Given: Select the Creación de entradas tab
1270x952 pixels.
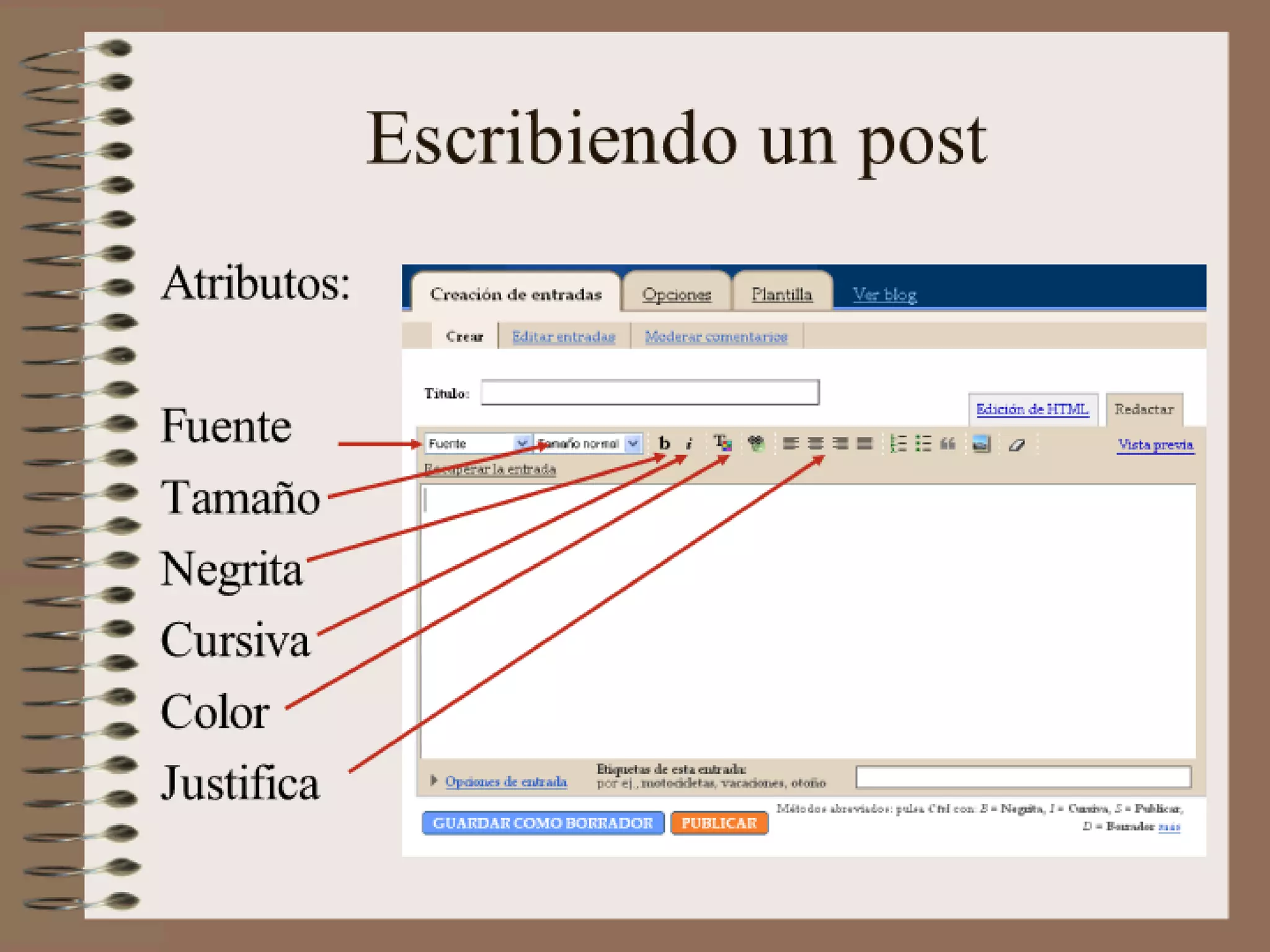Looking at the screenshot, I should pyautogui.click(x=516, y=294).
